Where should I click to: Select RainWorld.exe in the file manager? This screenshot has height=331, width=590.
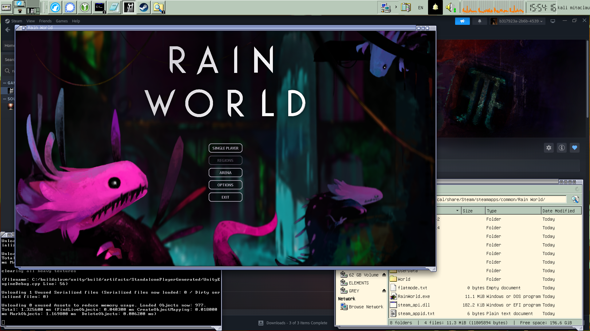point(413,296)
